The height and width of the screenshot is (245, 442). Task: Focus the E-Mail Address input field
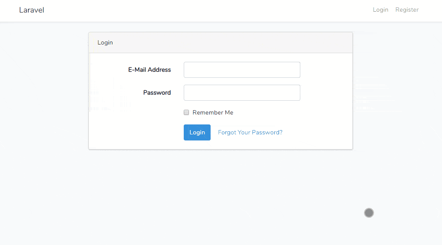coord(242,70)
